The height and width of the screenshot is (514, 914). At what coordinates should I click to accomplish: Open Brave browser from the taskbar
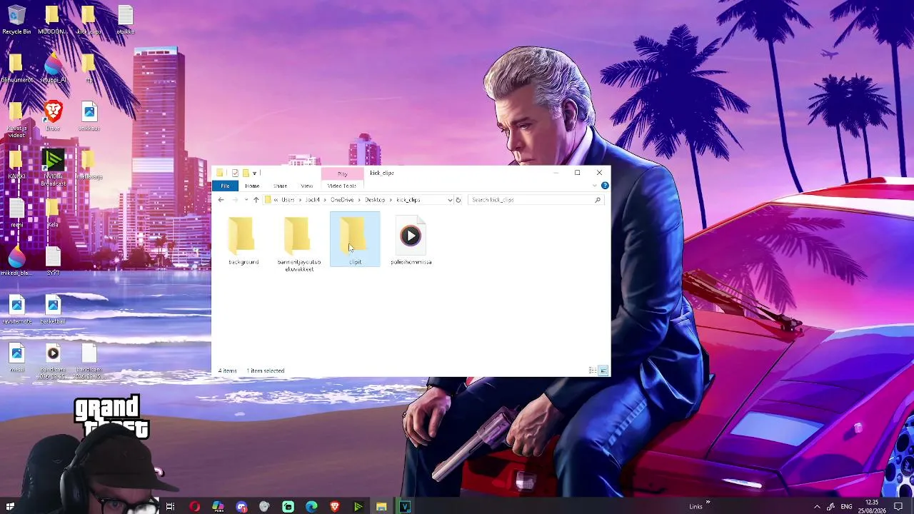pyautogui.click(x=335, y=507)
